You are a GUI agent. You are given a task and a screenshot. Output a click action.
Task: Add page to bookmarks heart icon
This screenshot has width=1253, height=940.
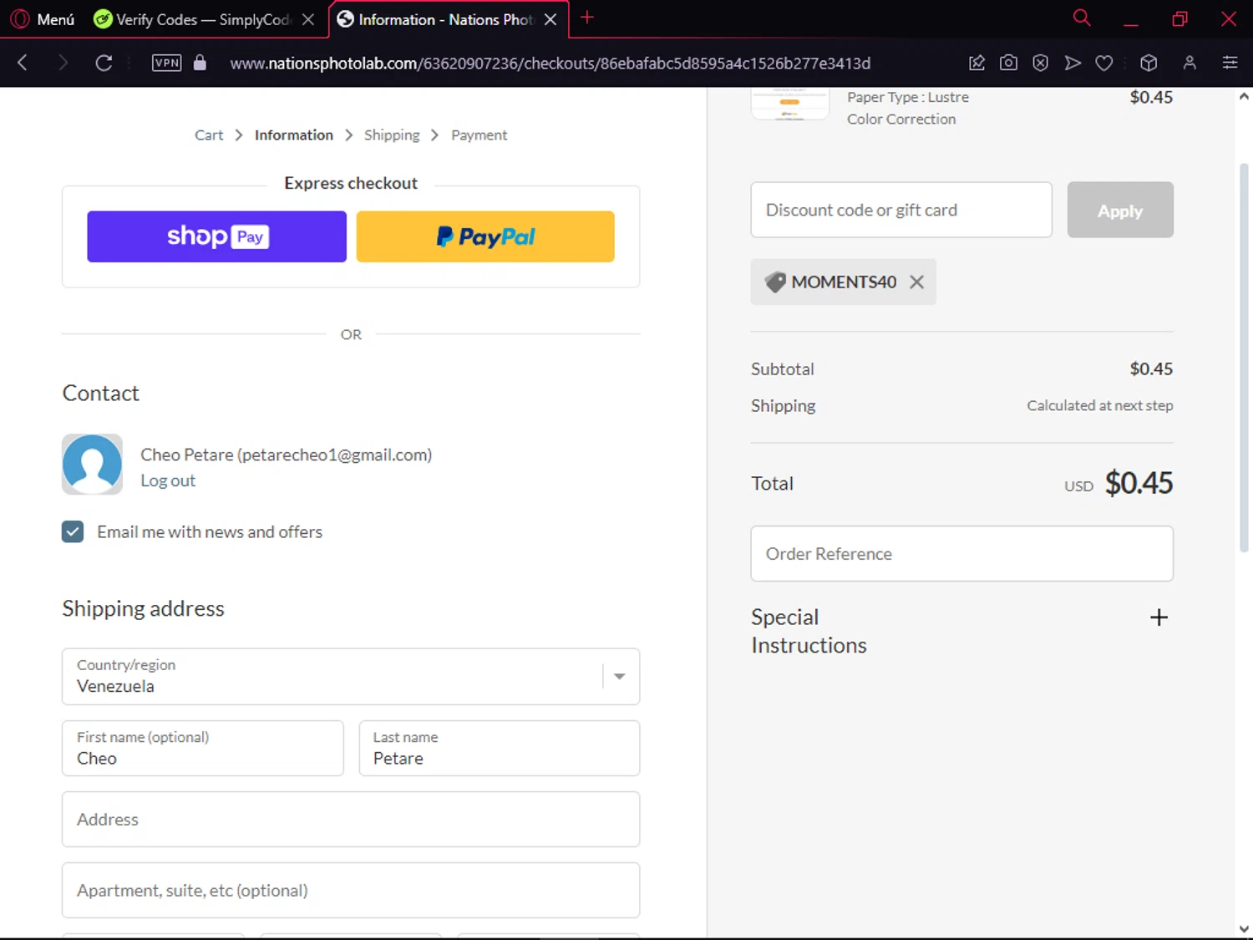1104,63
